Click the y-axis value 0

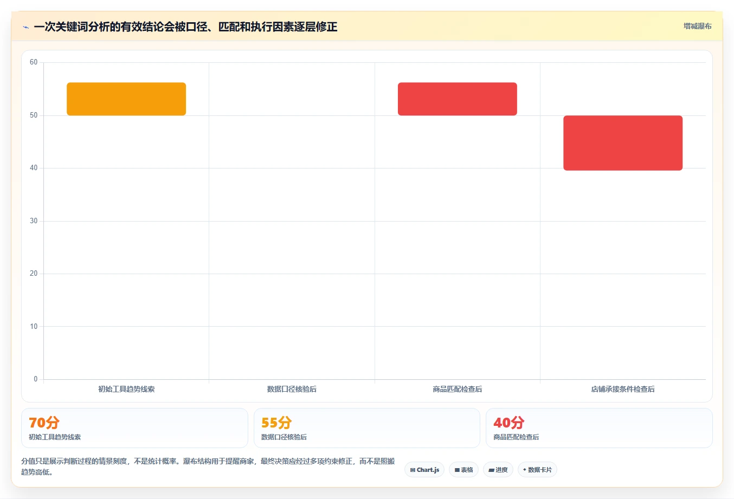(36, 379)
